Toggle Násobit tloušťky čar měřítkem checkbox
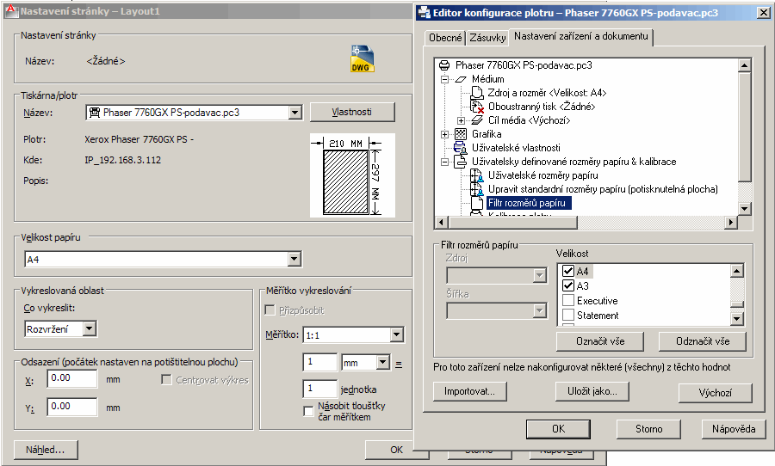Viewport: 775px width, 466px height. (309, 411)
